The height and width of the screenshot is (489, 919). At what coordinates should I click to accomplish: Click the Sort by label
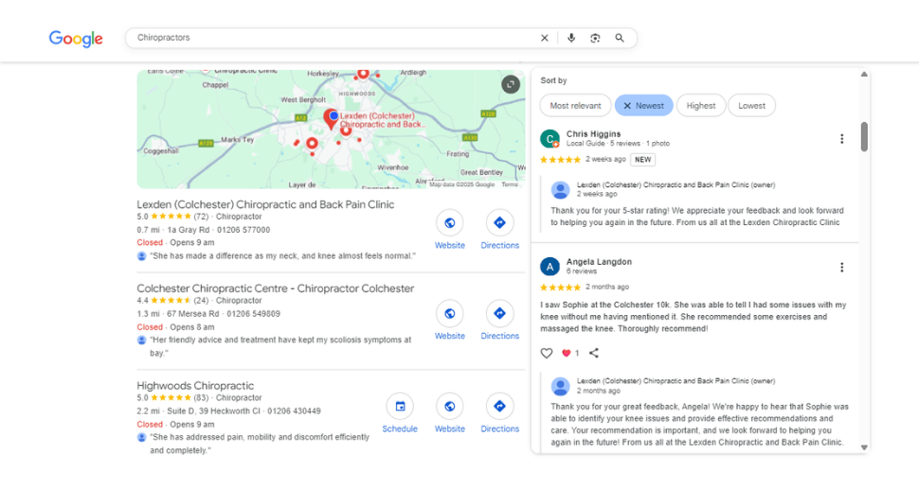coord(553,80)
